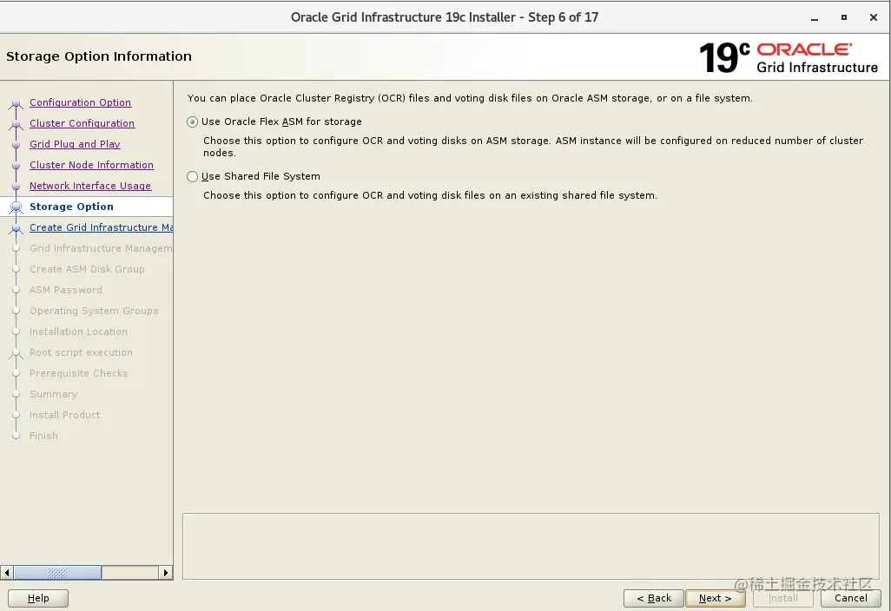Screen dimensions: 891x611
Task: Click the Network Interface Usage step bullet
Action: (x=16, y=187)
